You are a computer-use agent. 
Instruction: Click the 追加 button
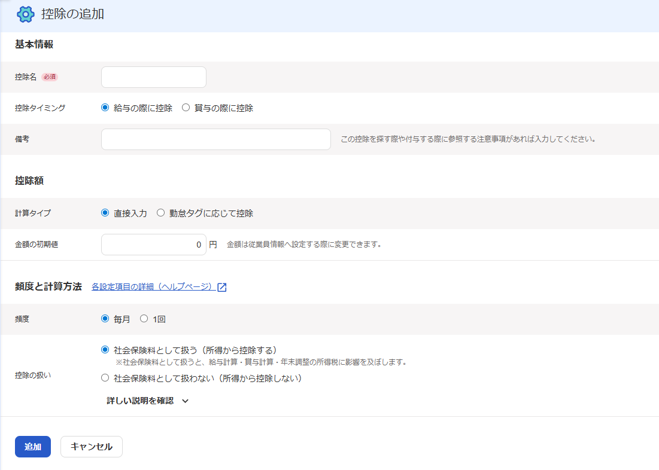point(33,447)
